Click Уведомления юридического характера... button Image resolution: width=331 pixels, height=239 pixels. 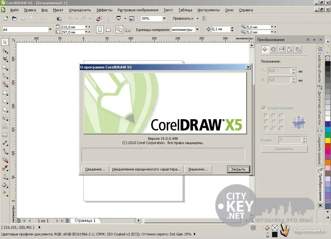click(x=146, y=169)
